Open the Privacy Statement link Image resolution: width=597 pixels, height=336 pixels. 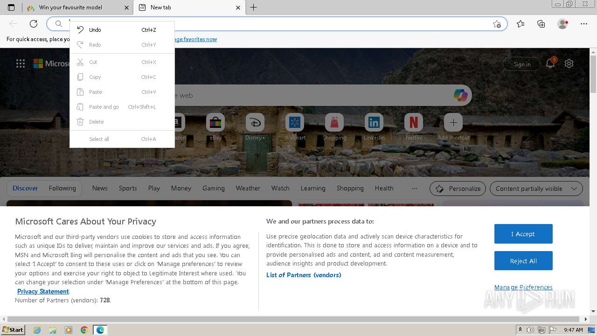(x=43, y=291)
